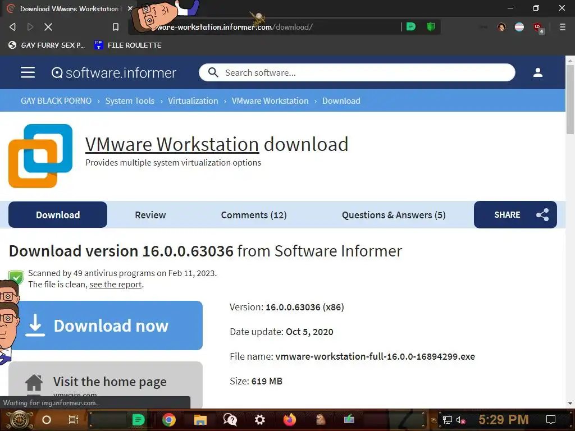
Task: Click the software.informer site logo
Action: [x=113, y=72]
